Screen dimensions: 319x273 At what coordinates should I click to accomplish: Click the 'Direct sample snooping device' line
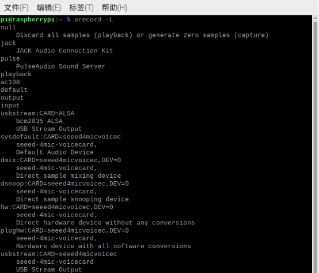72,199
